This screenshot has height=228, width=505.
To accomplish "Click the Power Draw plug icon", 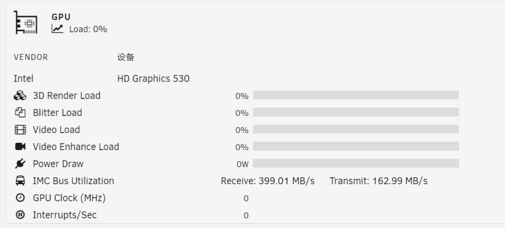I will [x=20, y=164].
